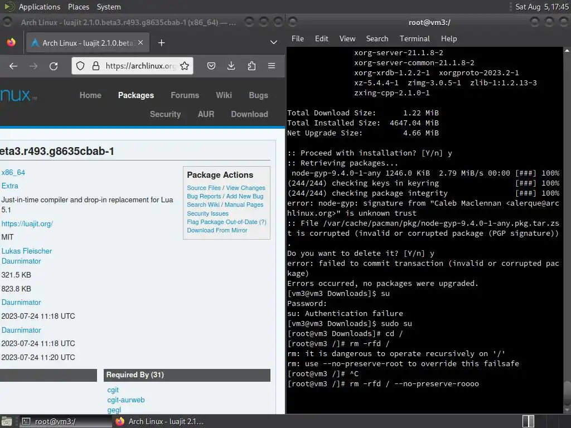571x428 pixels.
Task: Reload the Arch Linux page
Action: (54, 66)
